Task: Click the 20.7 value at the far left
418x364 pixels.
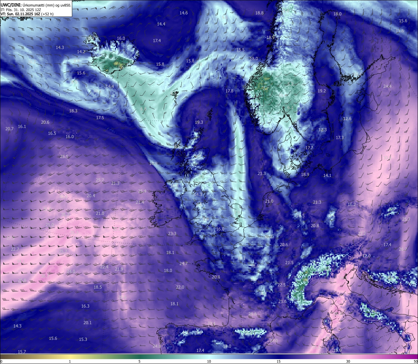Action: [9, 129]
